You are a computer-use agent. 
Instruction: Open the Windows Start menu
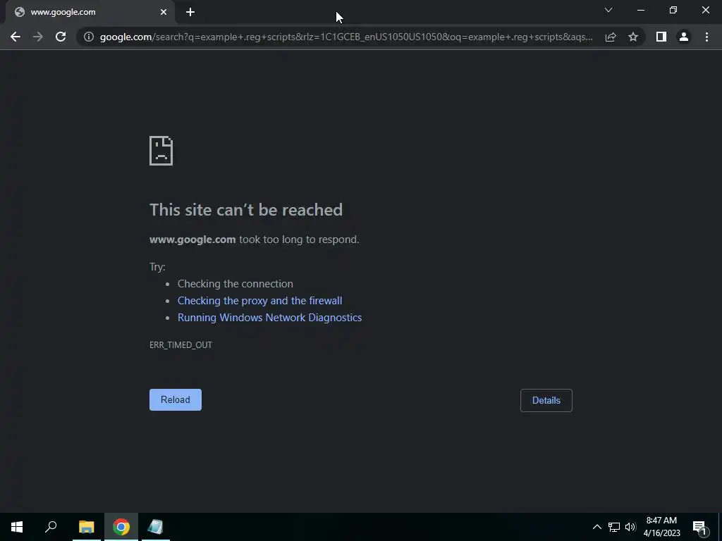pos(17,527)
